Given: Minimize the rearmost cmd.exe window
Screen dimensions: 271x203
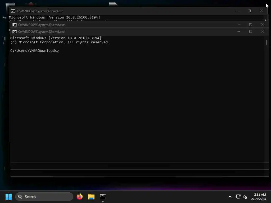Looking at the screenshot, I should click(237, 11).
